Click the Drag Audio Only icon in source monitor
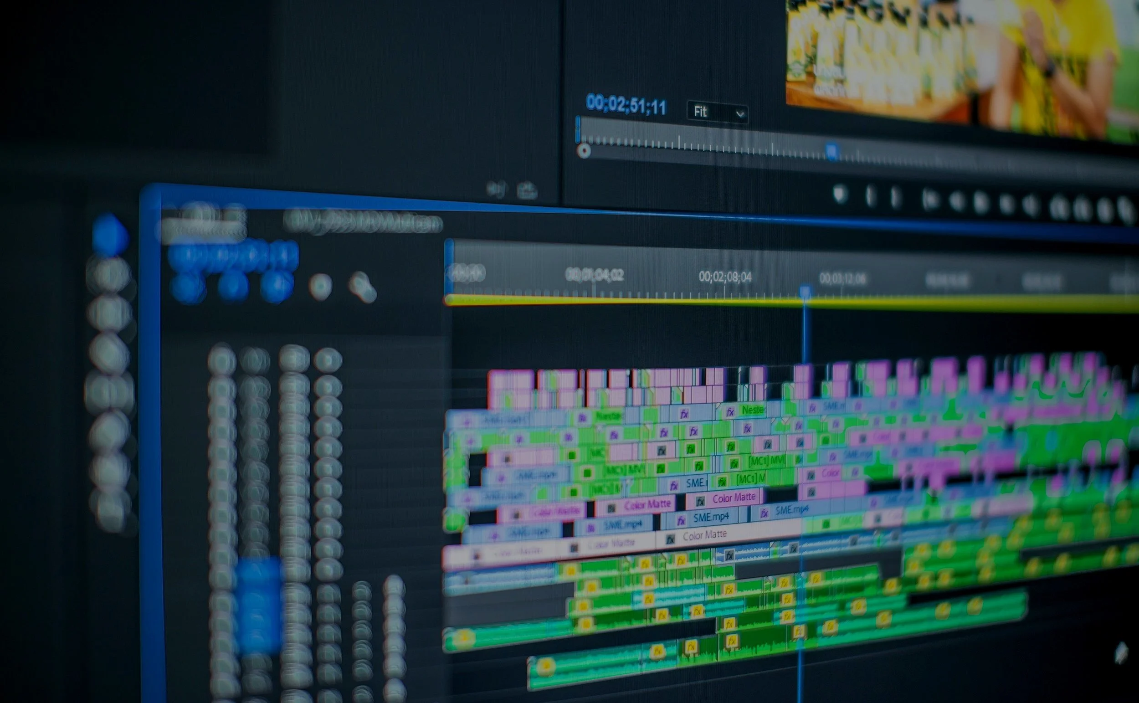1139x703 pixels. point(496,190)
